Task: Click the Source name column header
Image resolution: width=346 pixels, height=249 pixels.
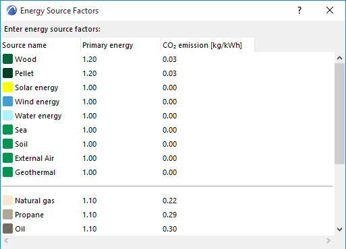Action: [x=40, y=45]
